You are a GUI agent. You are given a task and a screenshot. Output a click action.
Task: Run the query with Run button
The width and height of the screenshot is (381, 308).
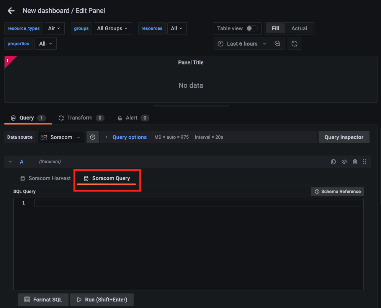pos(101,299)
